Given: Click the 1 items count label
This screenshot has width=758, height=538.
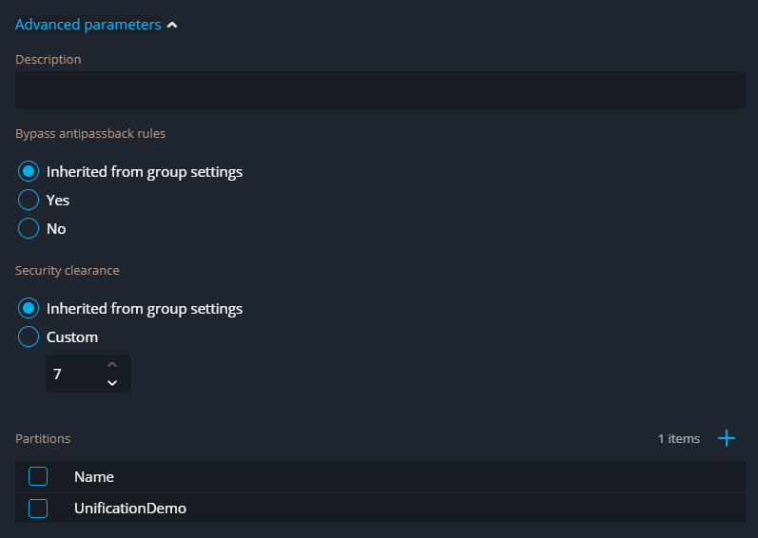Looking at the screenshot, I should 678,439.
